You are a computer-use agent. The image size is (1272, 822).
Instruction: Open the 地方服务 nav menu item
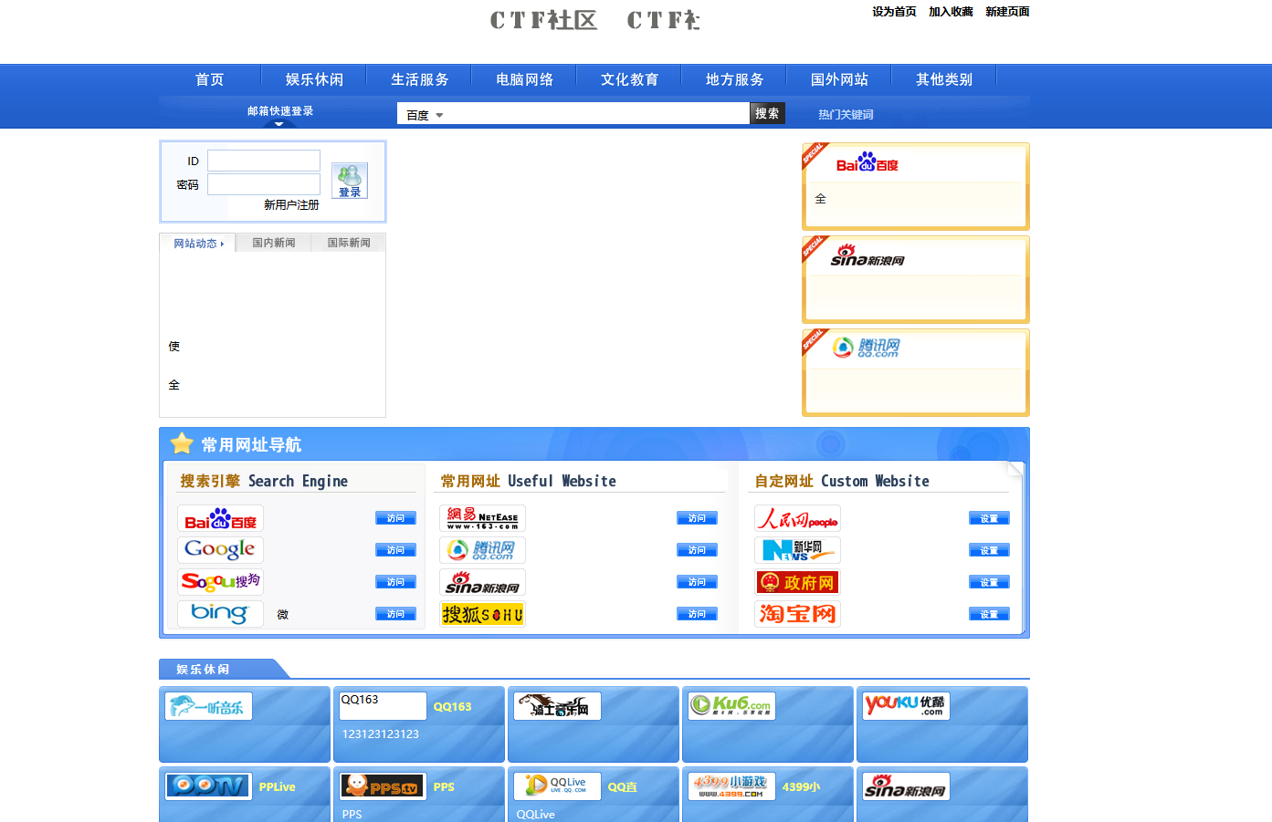[x=734, y=79]
